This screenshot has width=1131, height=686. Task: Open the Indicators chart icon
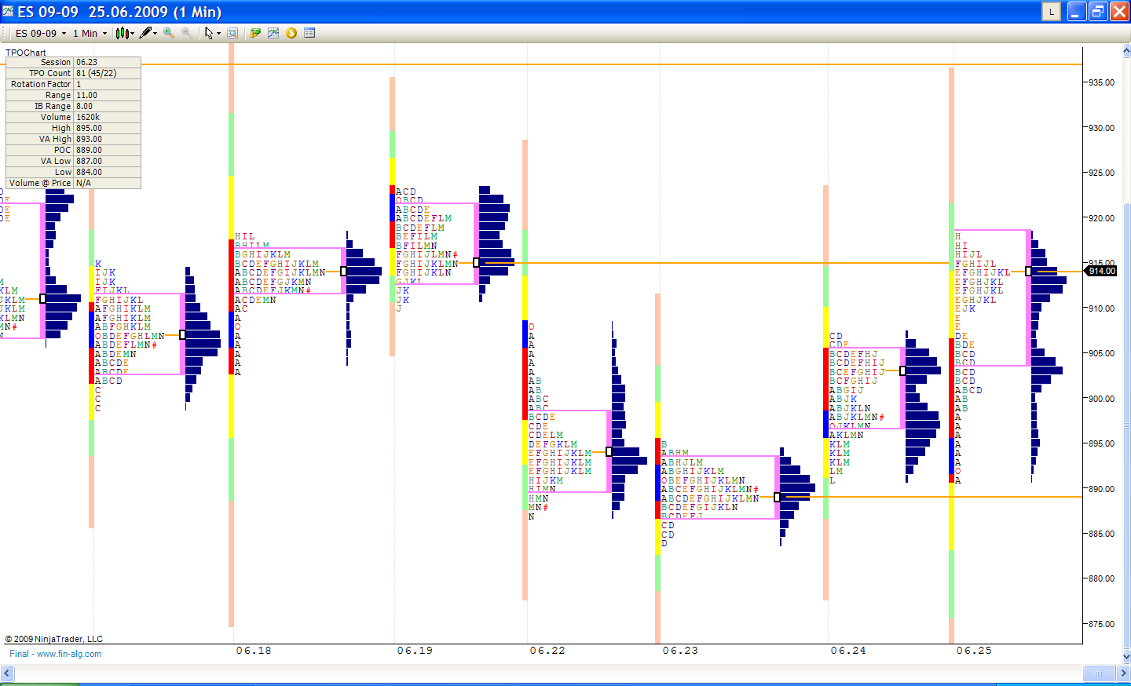point(273,33)
